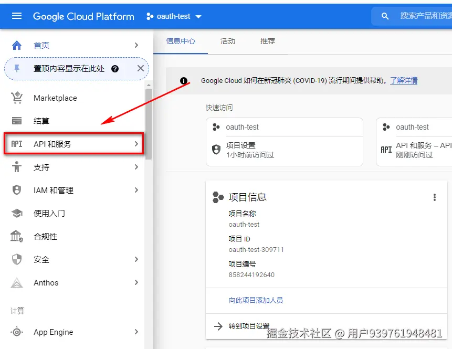Expand the IAM 和管理 submenu chevron
Viewport: 452px width, 349px height.
[136, 190]
